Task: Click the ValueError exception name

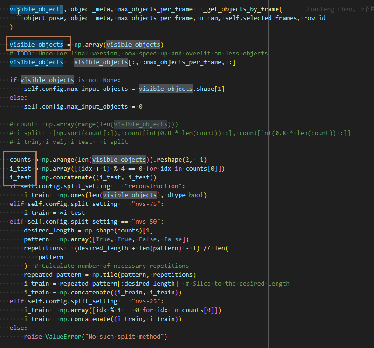Action: (63, 336)
